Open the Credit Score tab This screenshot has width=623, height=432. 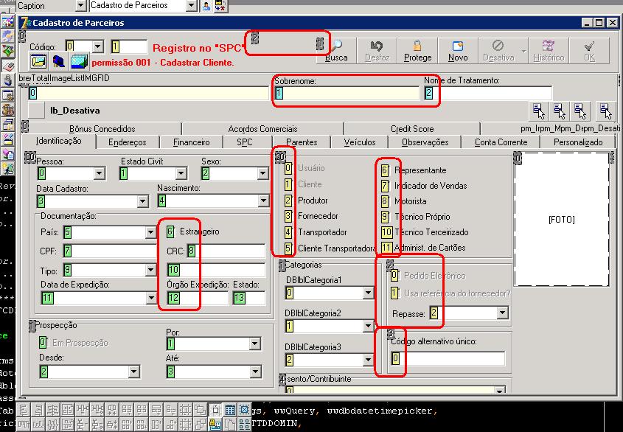coord(412,129)
